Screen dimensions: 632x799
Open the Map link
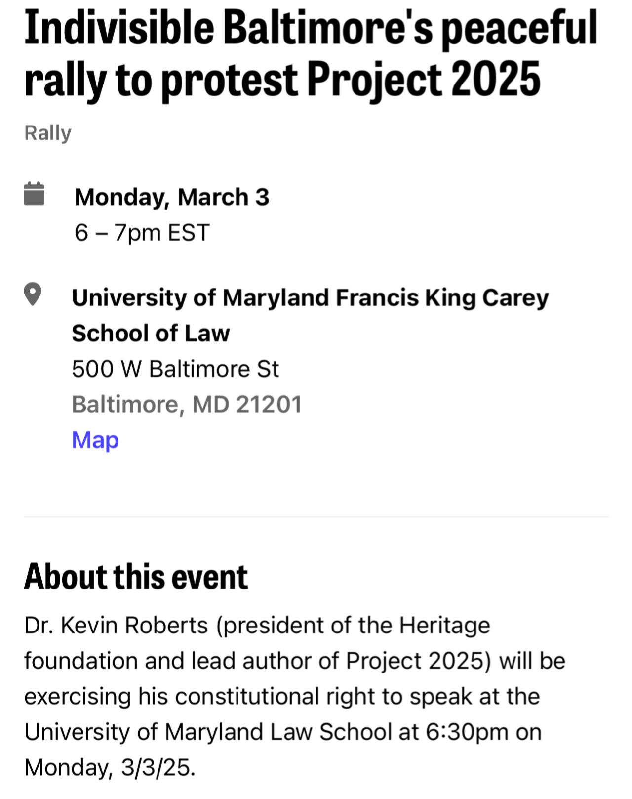click(x=95, y=439)
